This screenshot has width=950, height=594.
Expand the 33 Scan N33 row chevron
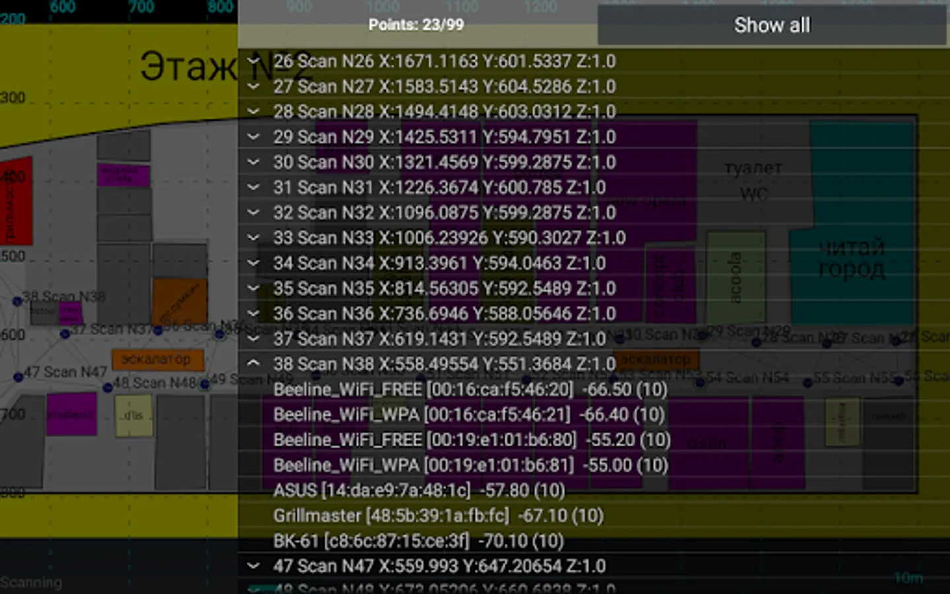(253, 238)
